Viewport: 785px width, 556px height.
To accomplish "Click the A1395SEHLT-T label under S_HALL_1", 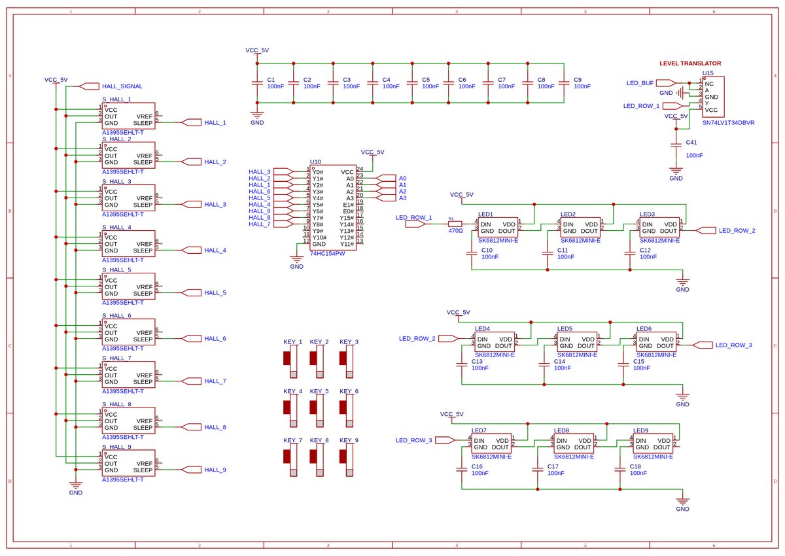I will coord(122,133).
